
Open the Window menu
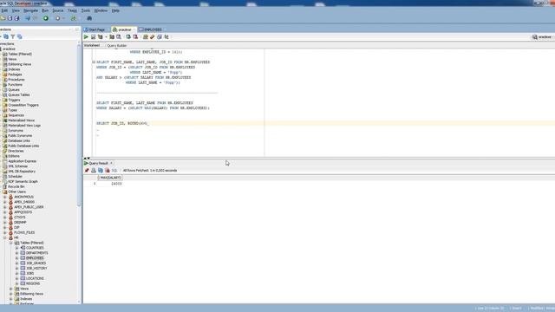point(101,10)
